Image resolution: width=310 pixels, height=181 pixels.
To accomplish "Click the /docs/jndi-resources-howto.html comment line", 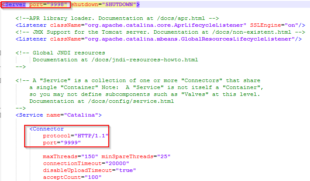I will [x=115, y=60].
